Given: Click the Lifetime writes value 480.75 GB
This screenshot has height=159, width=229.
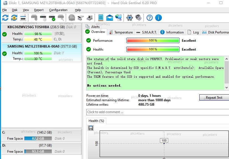Looking at the screenshot, I should (146, 105).
